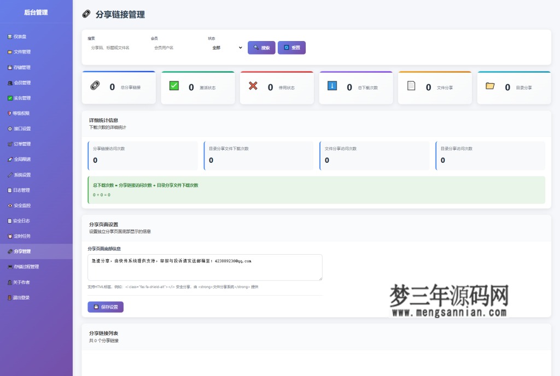Click the green checkmark on 激活状态 card
The height and width of the screenshot is (376, 560).
point(174,86)
